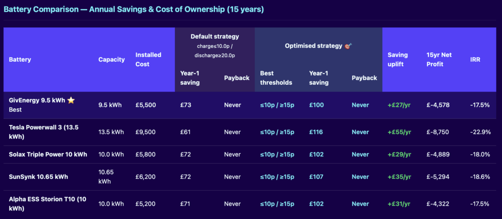Click the GivEnergy 9.5 kWh battery name
Screen dimensions: 502x219
(37, 100)
